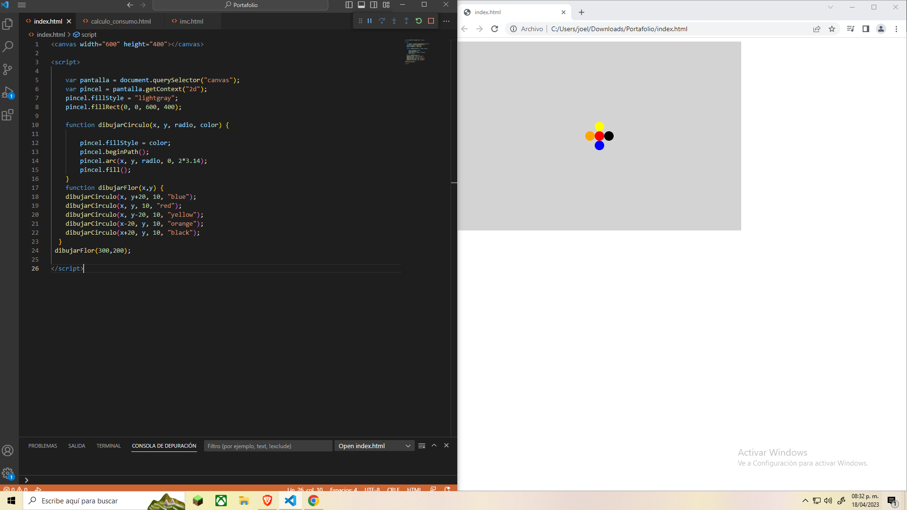The height and width of the screenshot is (510, 907).
Task: Close the index.html editor tab
Action: point(69,21)
